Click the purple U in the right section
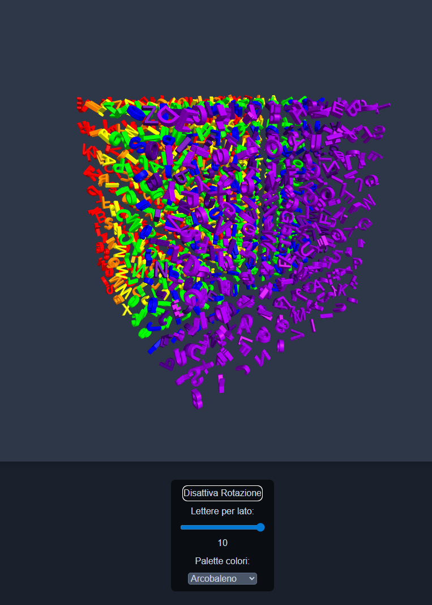 [x=307, y=250]
